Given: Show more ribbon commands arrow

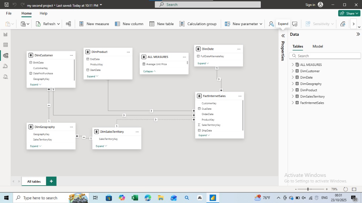Looking at the screenshot, I should click(354, 24).
